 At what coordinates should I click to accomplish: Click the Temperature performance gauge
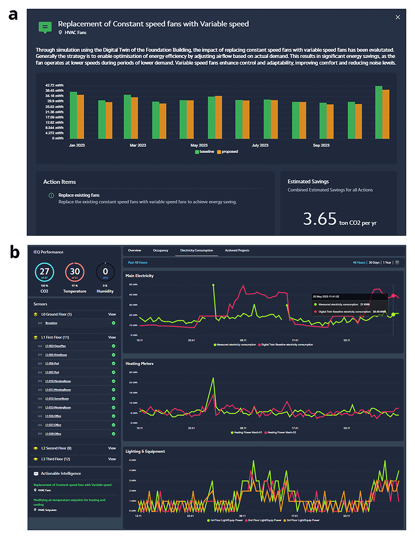tap(75, 272)
